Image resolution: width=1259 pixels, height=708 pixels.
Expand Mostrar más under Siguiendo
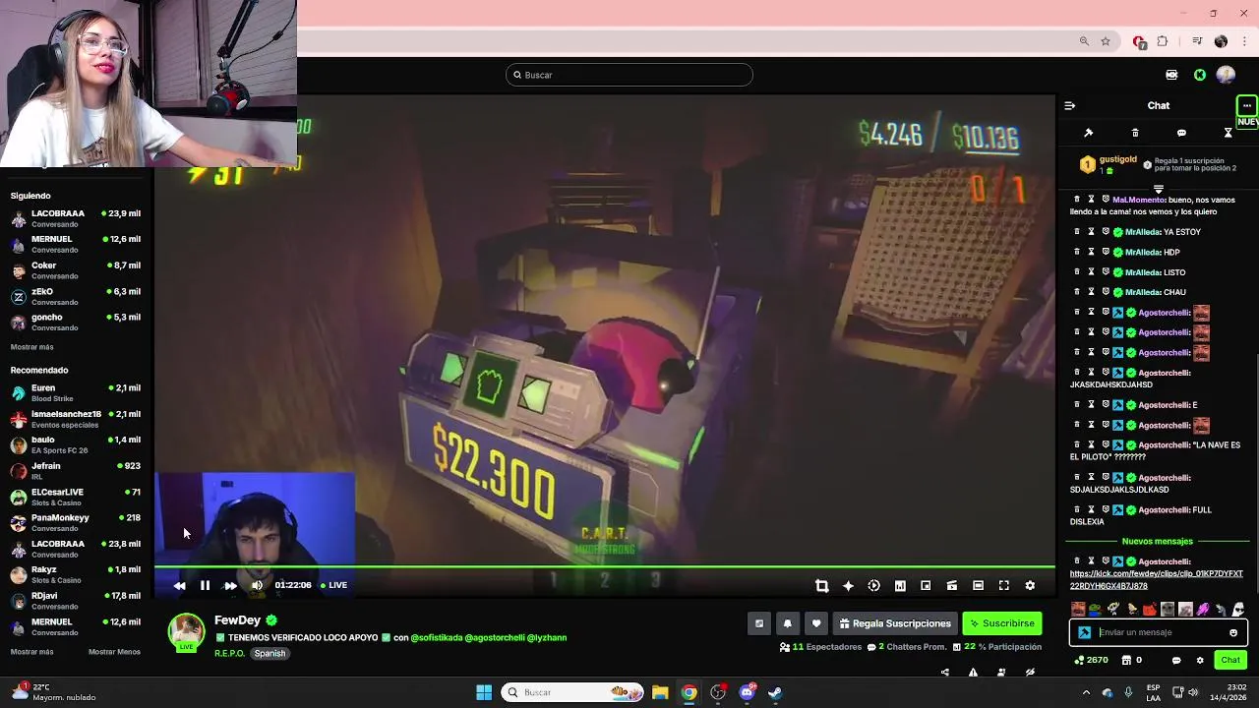tap(31, 347)
